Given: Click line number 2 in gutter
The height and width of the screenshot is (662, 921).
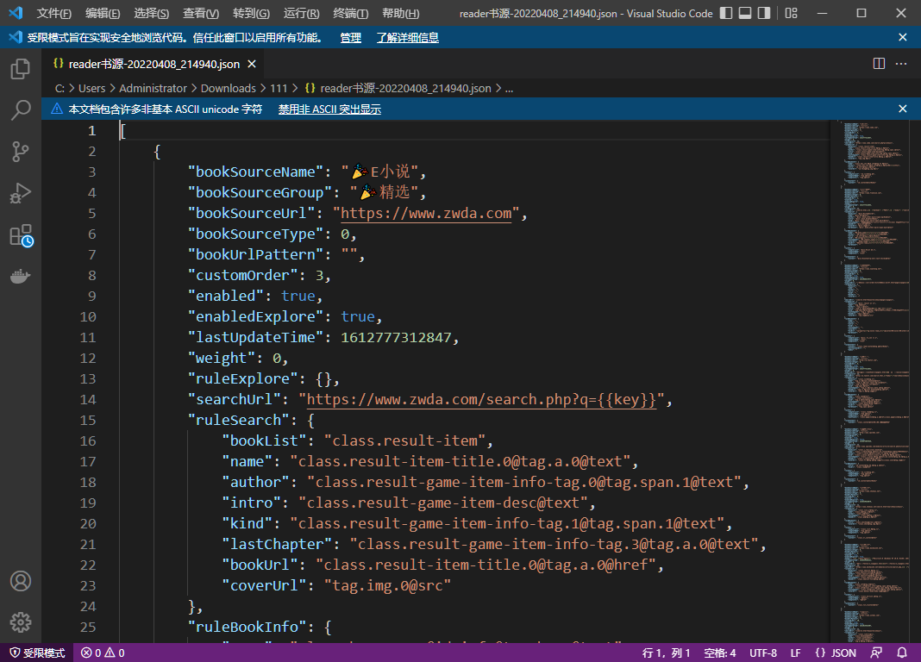Looking at the screenshot, I should (x=91, y=152).
